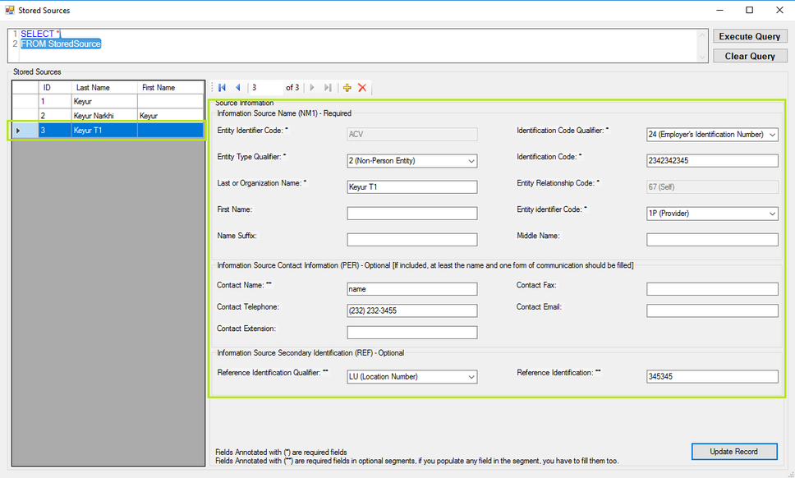The width and height of the screenshot is (795, 478).
Task: Click the Identification Code text field
Action: [712, 161]
